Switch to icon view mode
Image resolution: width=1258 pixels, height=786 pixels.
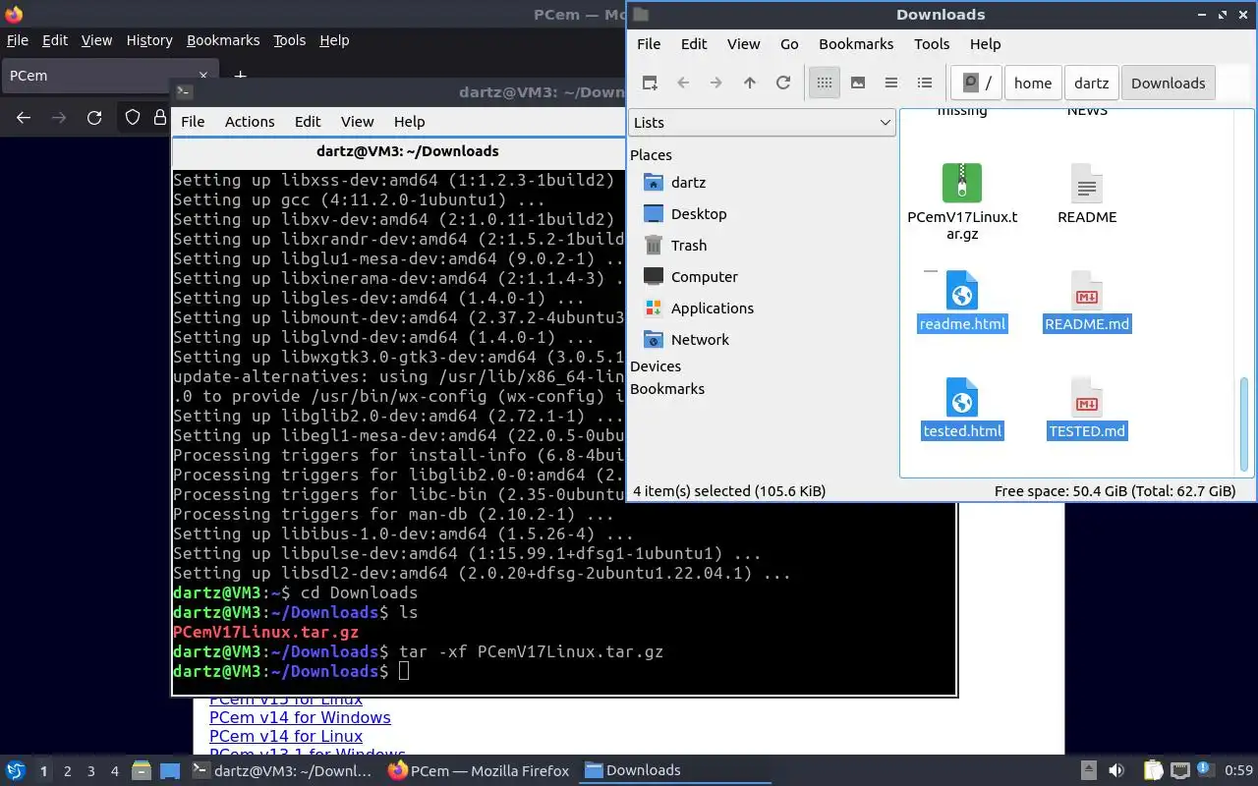click(x=825, y=83)
